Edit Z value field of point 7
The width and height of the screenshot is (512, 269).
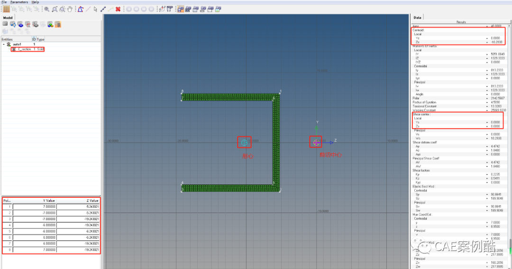(x=78, y=243)
